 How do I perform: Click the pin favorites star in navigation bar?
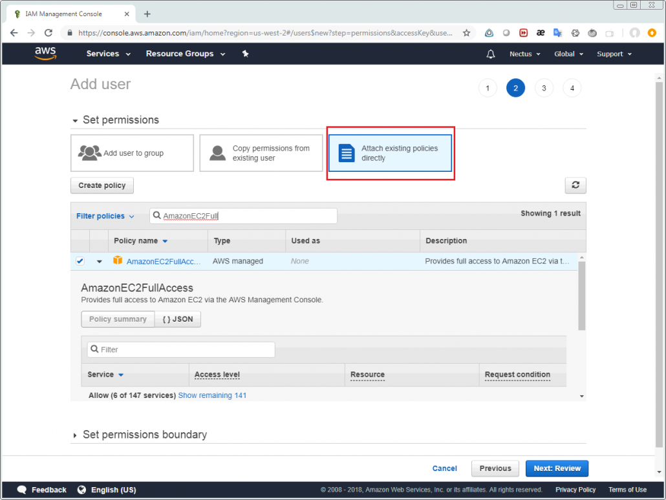click(245, 54)
